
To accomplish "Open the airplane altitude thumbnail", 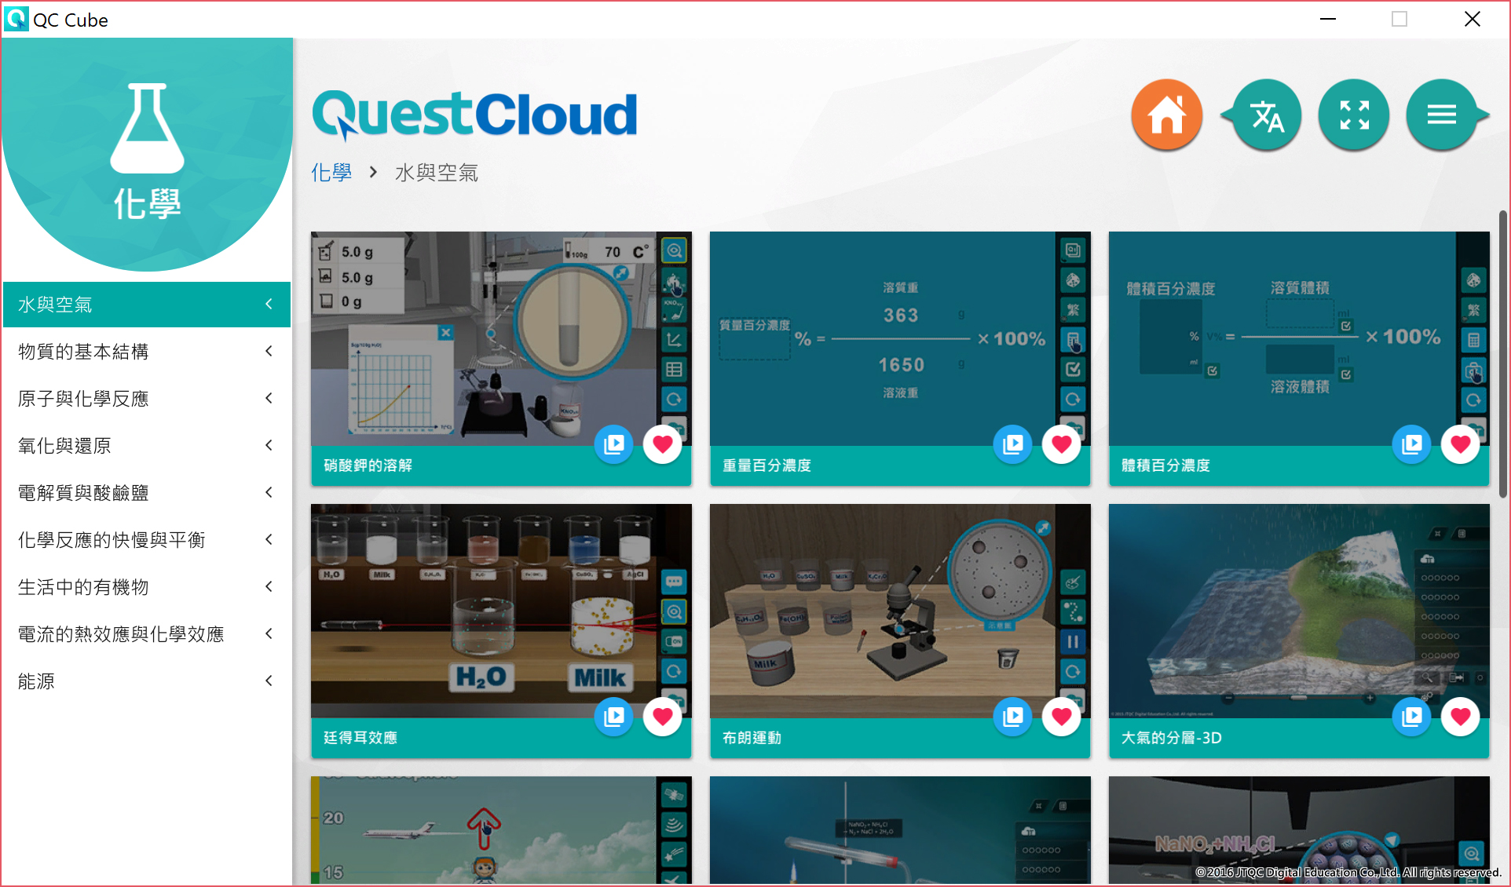I will [x=501, y=830].
